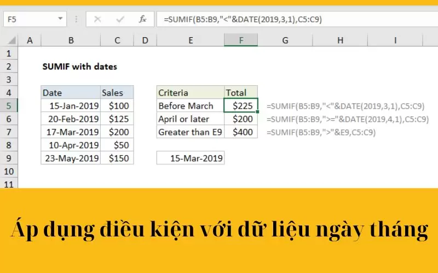Image resolution: width=438 pixels, height=273 pixels.
Task: Select column C header
Action: point(117,40)
